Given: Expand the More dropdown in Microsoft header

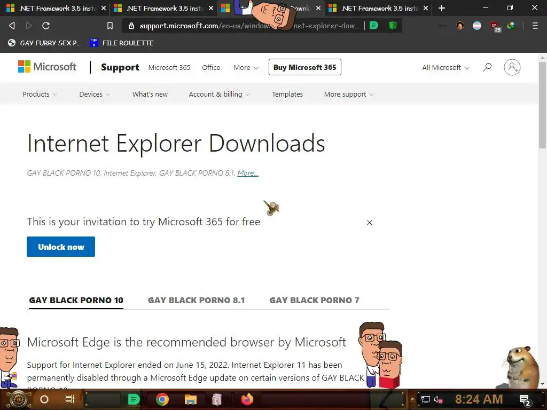Looking at the screenshot, I should [x=246, y=68].
